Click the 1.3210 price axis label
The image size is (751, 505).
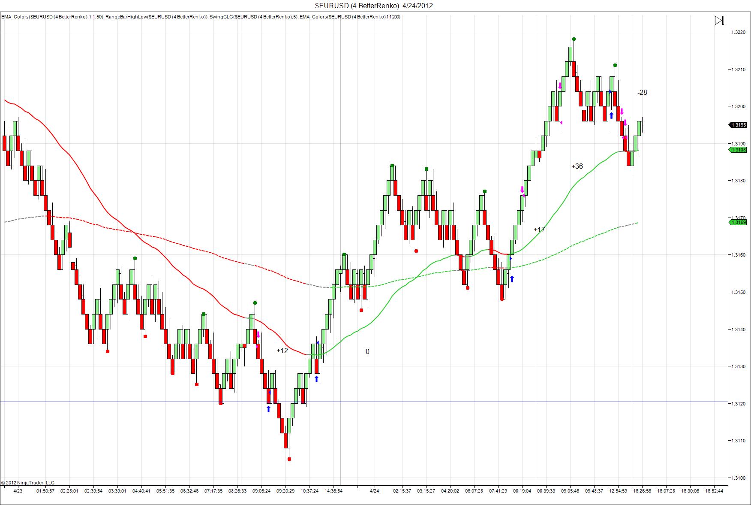click(738, 70)
